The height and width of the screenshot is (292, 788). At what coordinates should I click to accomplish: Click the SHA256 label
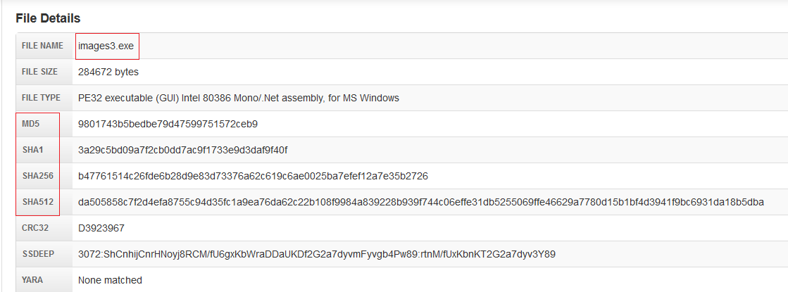click(x=37, y=176)
